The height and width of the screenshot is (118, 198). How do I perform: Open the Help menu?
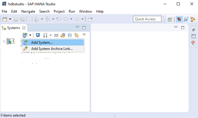tap(100, 11)
